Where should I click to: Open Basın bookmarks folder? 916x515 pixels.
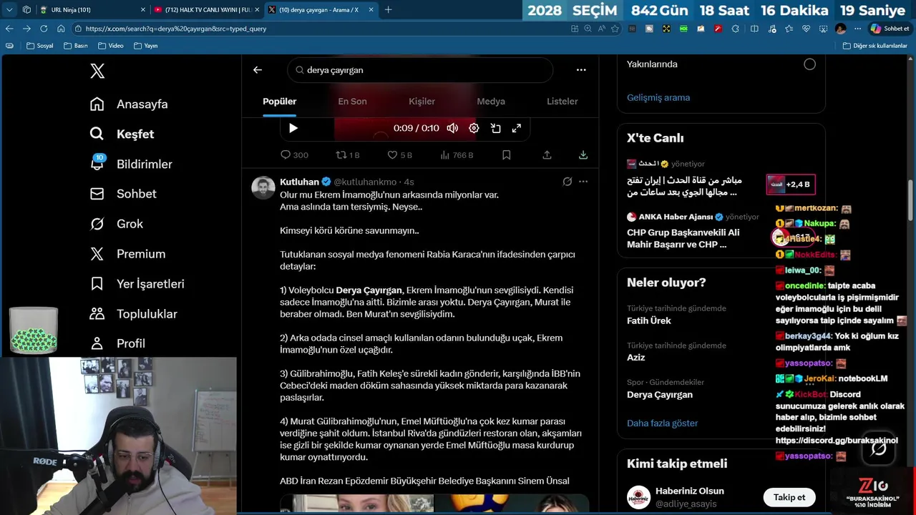click(x=75, y=46)
